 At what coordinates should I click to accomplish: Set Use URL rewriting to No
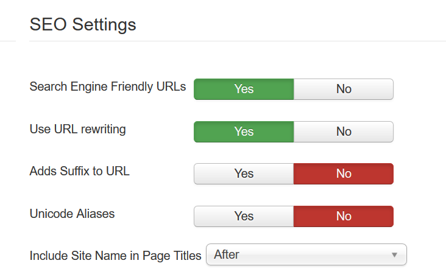click(344, 132)
